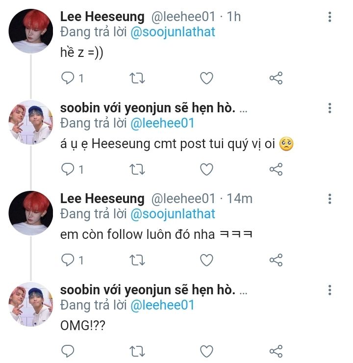353x363 pixels.
Task: Share the 'em còn follow luôn' tweet
Action: point(276,260)
